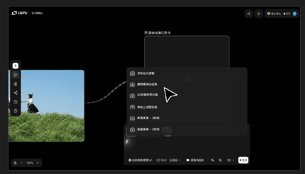Expand the 16:9 自适应 aspect ratio dropdown
The height and width of the screenshot is (174, 305).
tap(168, 160)
